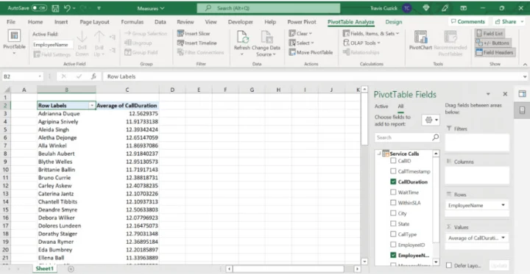This screenshot has width=530, height=274.
Task: Add a new sheet with plus icon
Action: 71,269
